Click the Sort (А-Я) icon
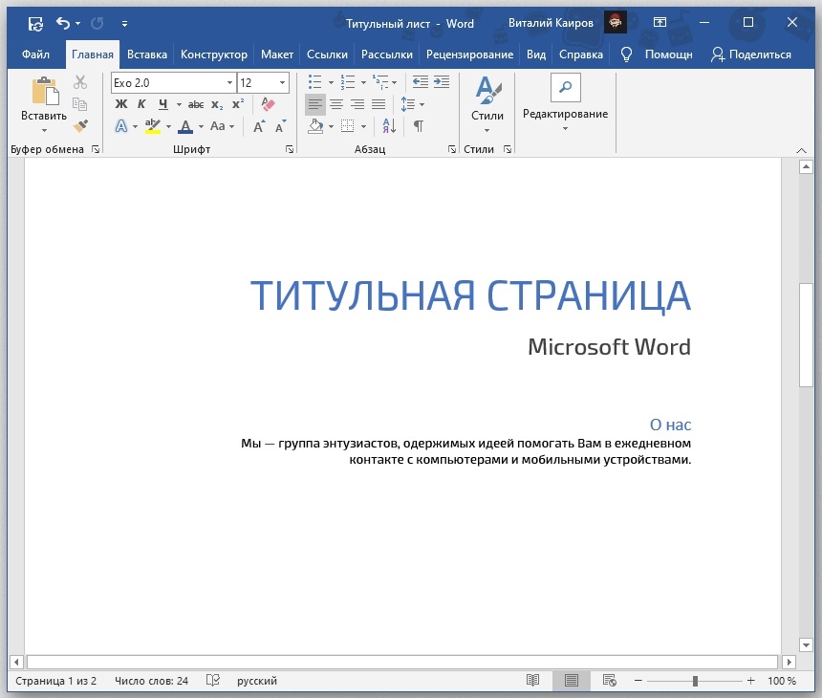 pyautogui.click(x=389, y=126)
